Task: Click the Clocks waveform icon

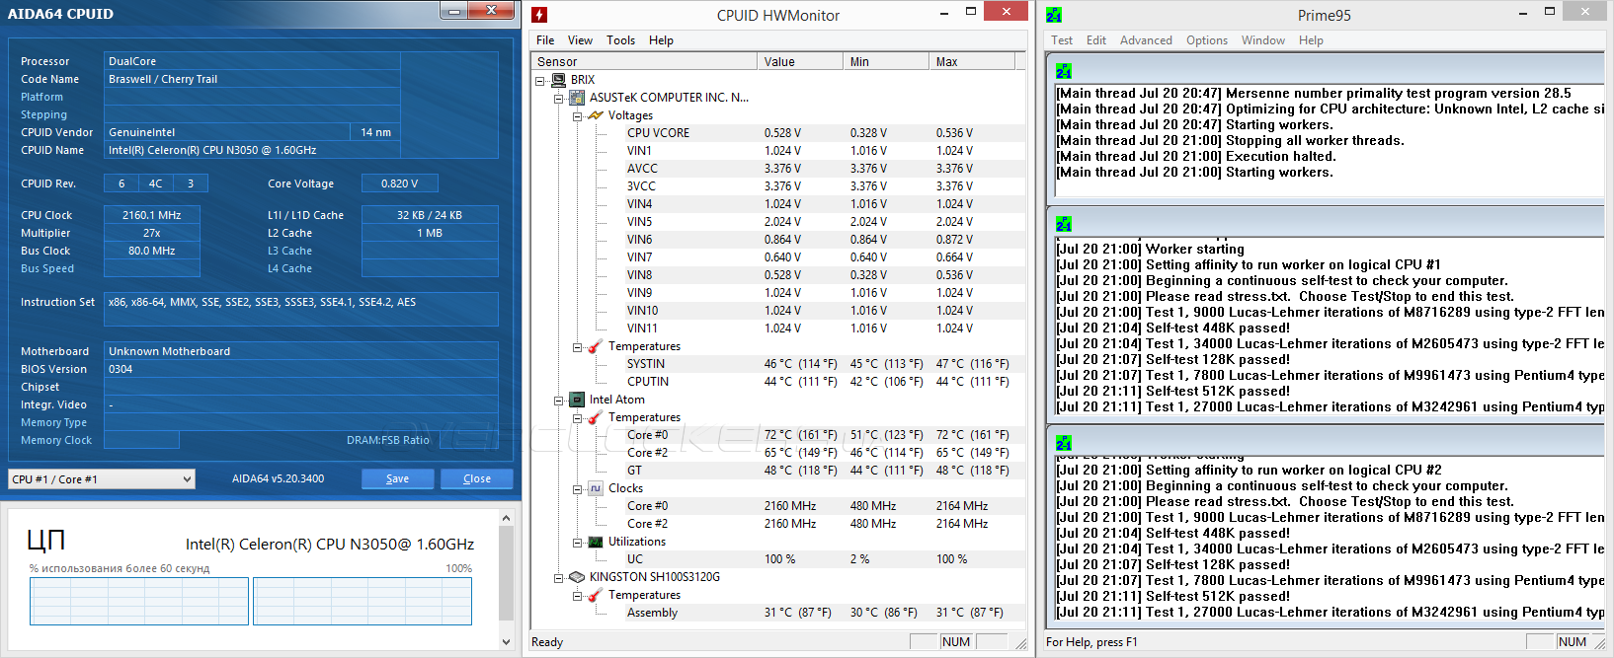Action: (x=596, y=488)
